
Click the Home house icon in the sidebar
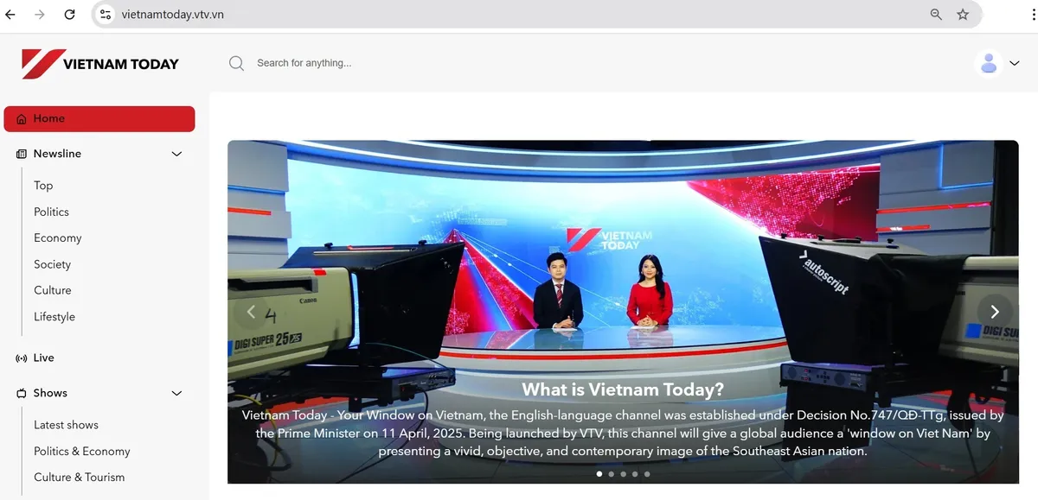22,119
